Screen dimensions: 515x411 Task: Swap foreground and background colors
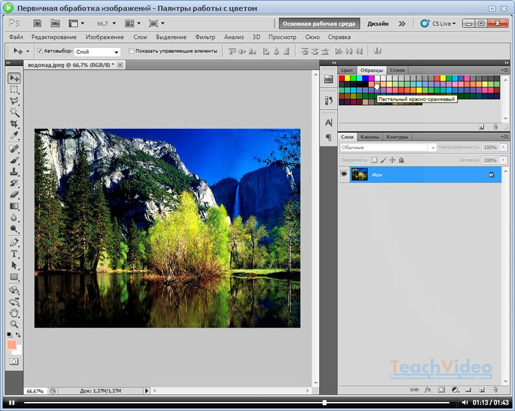click(x=18, y=335)
